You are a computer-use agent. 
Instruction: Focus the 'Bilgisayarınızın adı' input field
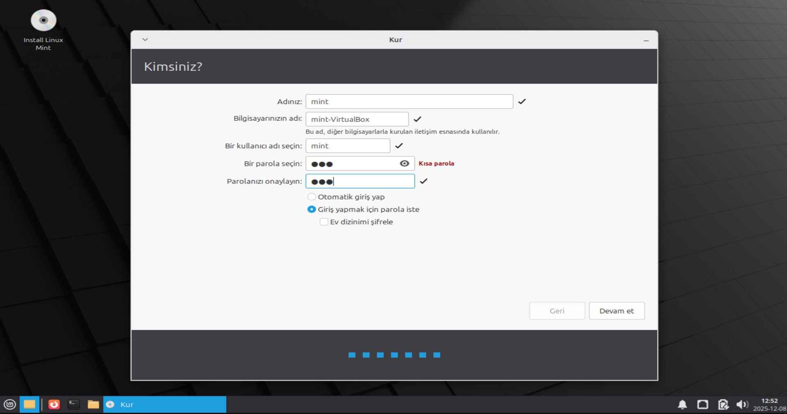click(x=357, y=119)
